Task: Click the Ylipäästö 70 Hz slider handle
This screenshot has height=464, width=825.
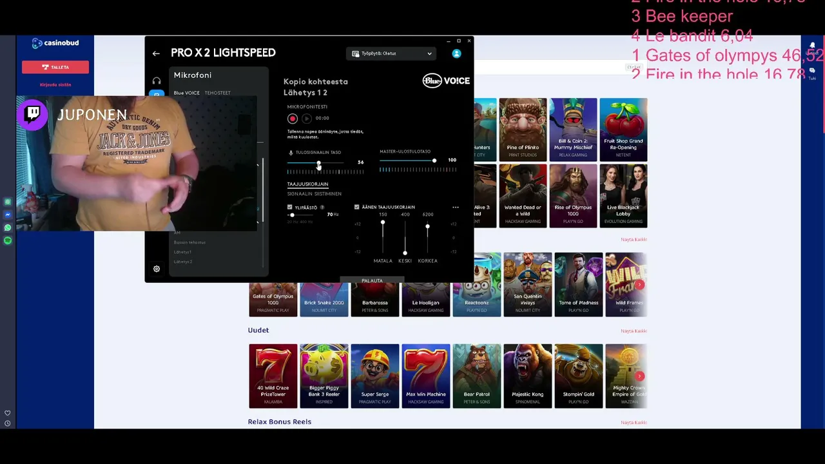Action: pos(292,215)
